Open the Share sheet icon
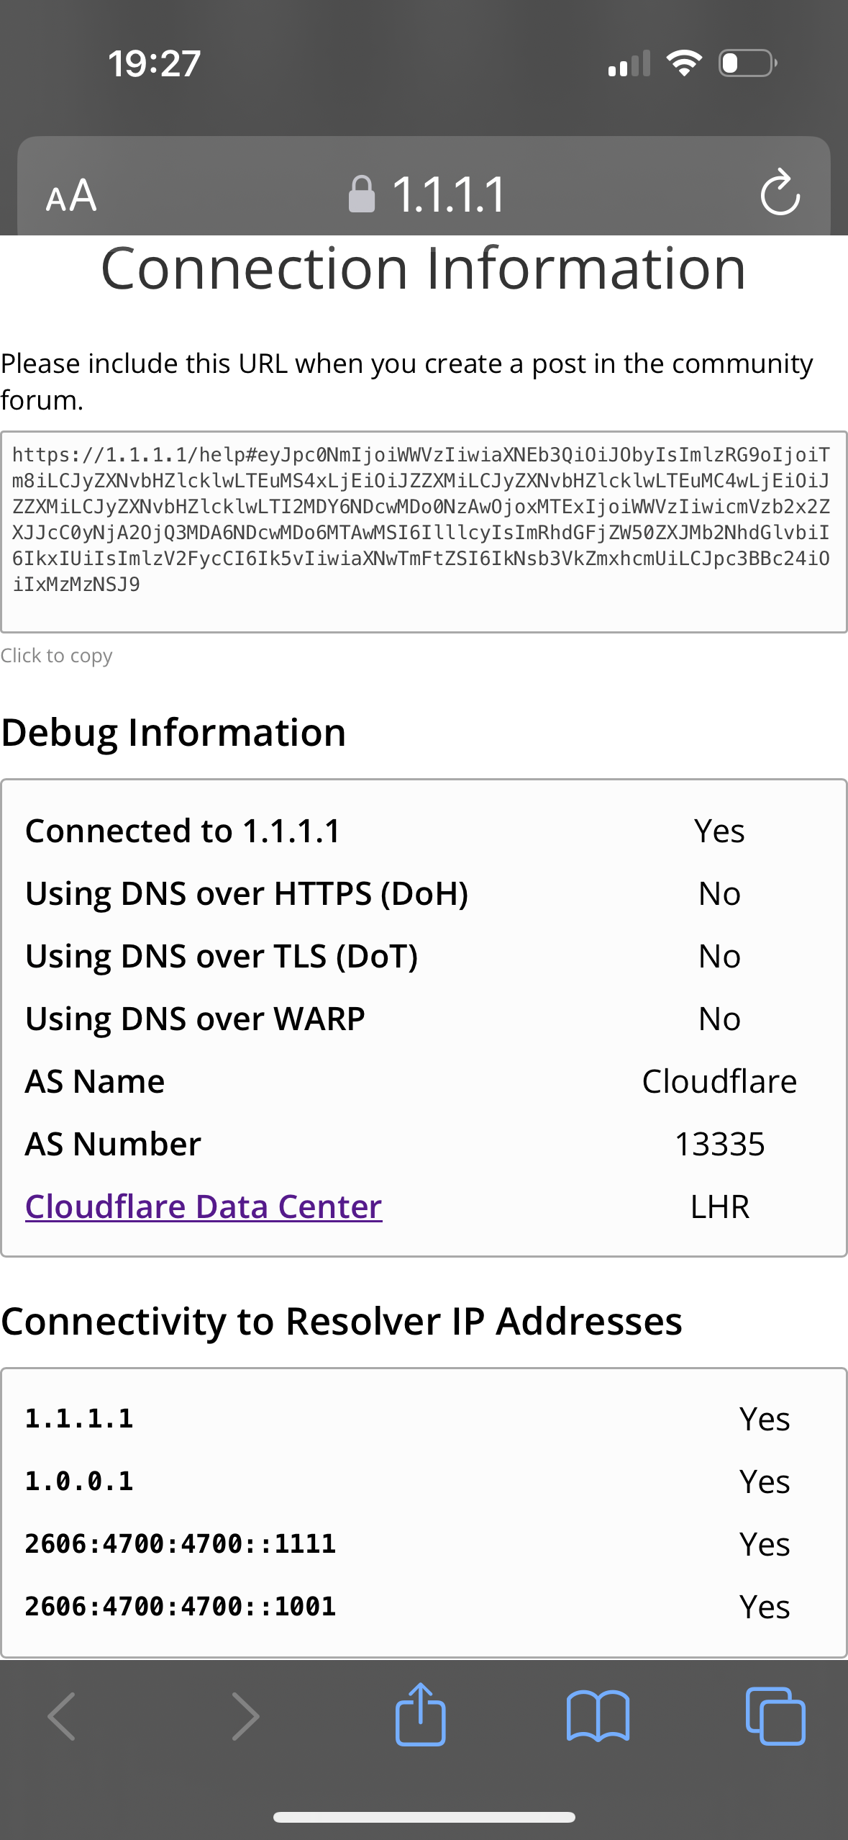This screenshot has height=1840, width=848. 421,1714
